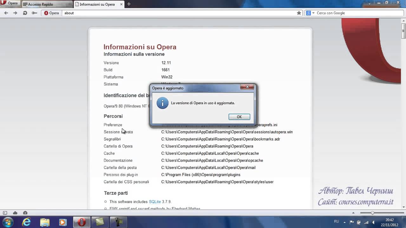Viewport: 406px width, 228px height.
Task: Select the Informazioni su Opera tab
Action: tap(99, 4)
